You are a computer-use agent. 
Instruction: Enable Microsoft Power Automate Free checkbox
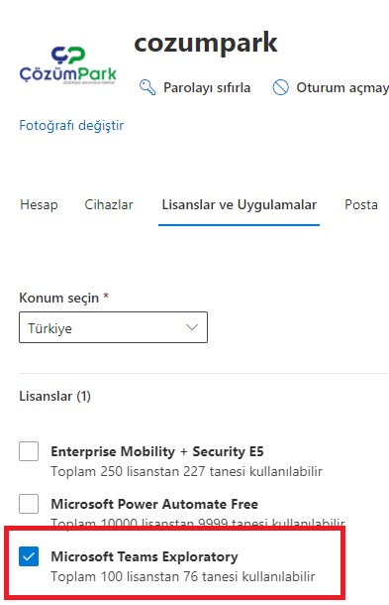pyautogui.click(x=29, y=504)
